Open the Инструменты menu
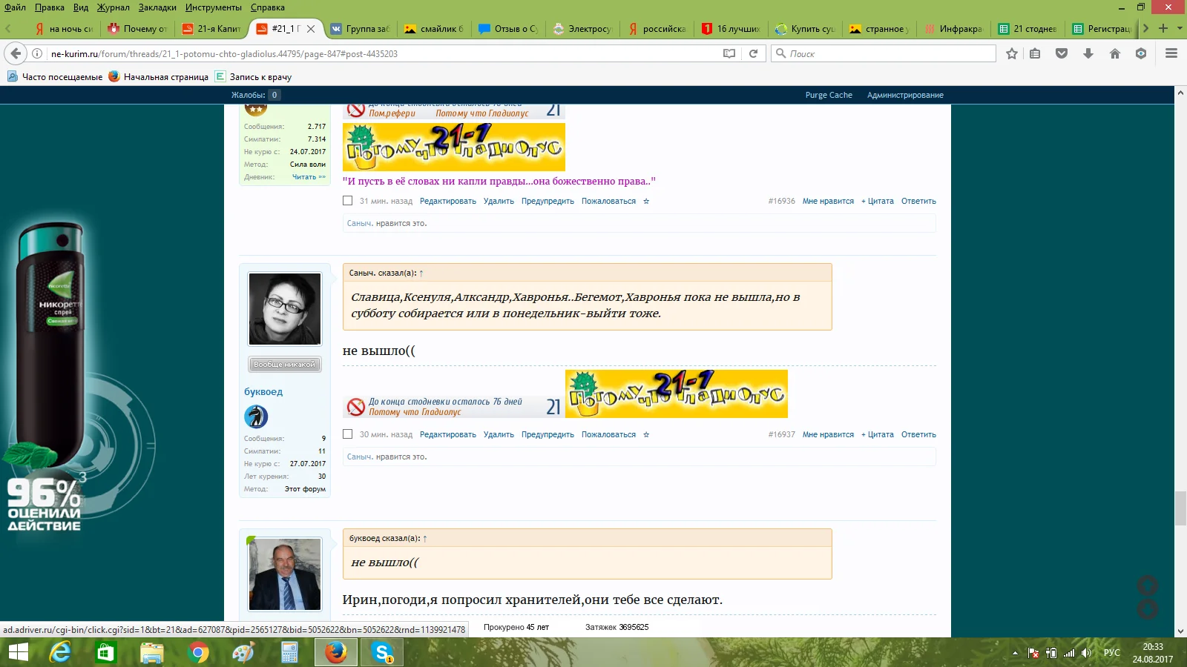Image resolution: width=1187 pixels, height=667 pixels. click(x=214, y=7)
